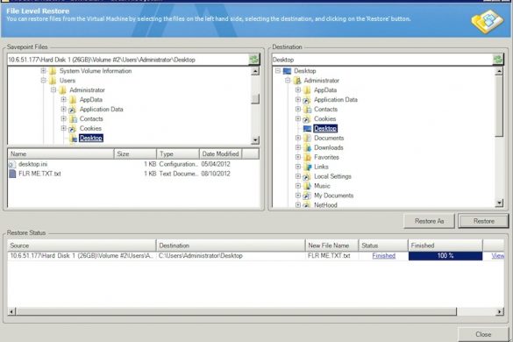Click Savepoint tree scroll up arrow

pyautogui.click(x=255, y=71)
